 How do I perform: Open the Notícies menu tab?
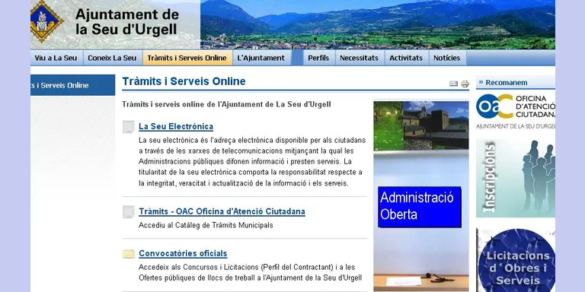click(447, 58)
